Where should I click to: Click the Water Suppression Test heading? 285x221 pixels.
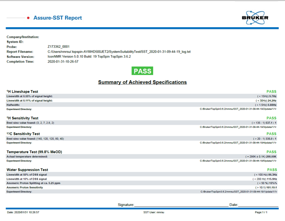click(27, 170)
